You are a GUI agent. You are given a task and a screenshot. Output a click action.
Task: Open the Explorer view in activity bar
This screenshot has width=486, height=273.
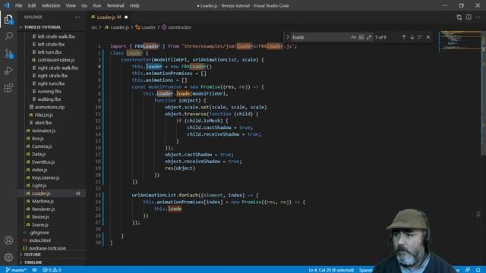[8, 19]
